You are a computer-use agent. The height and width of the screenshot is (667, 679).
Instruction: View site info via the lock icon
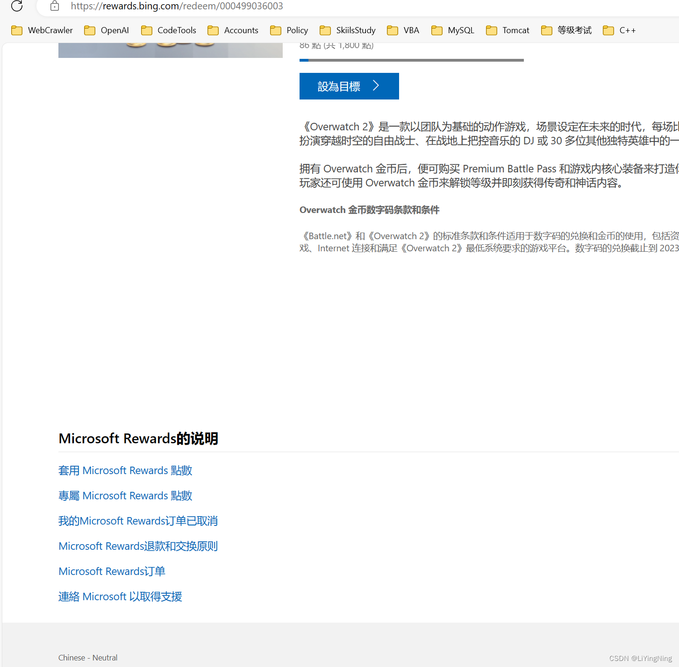point(55,6)
